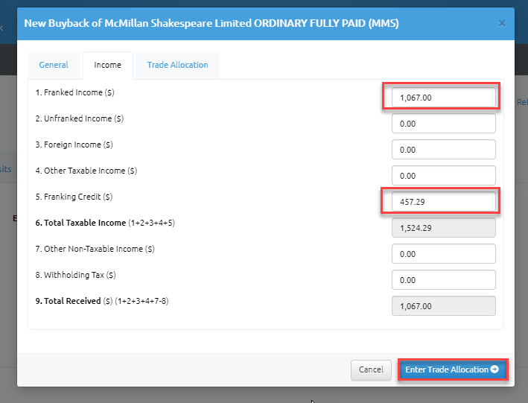
Task: Click the Total Taxable Income read-only box
Action: 443,228
